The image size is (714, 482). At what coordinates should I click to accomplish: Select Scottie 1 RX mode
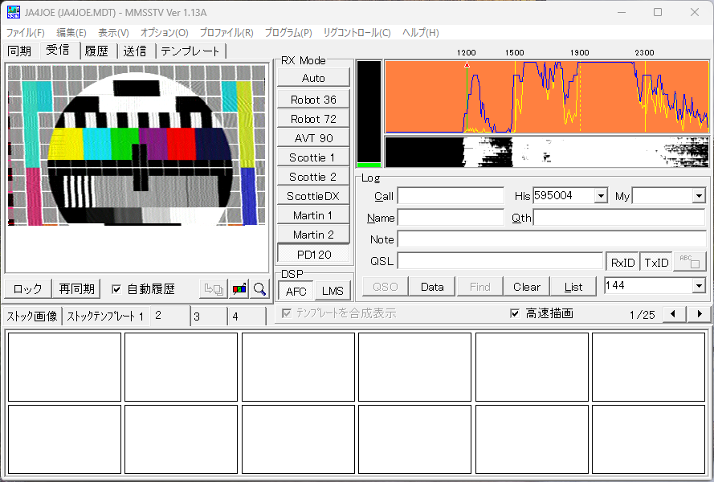point(313,157)
